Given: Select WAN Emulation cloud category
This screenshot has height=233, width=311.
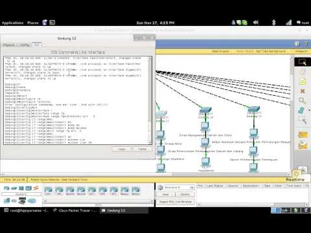Looking at the screenshot, I should 14,201.
